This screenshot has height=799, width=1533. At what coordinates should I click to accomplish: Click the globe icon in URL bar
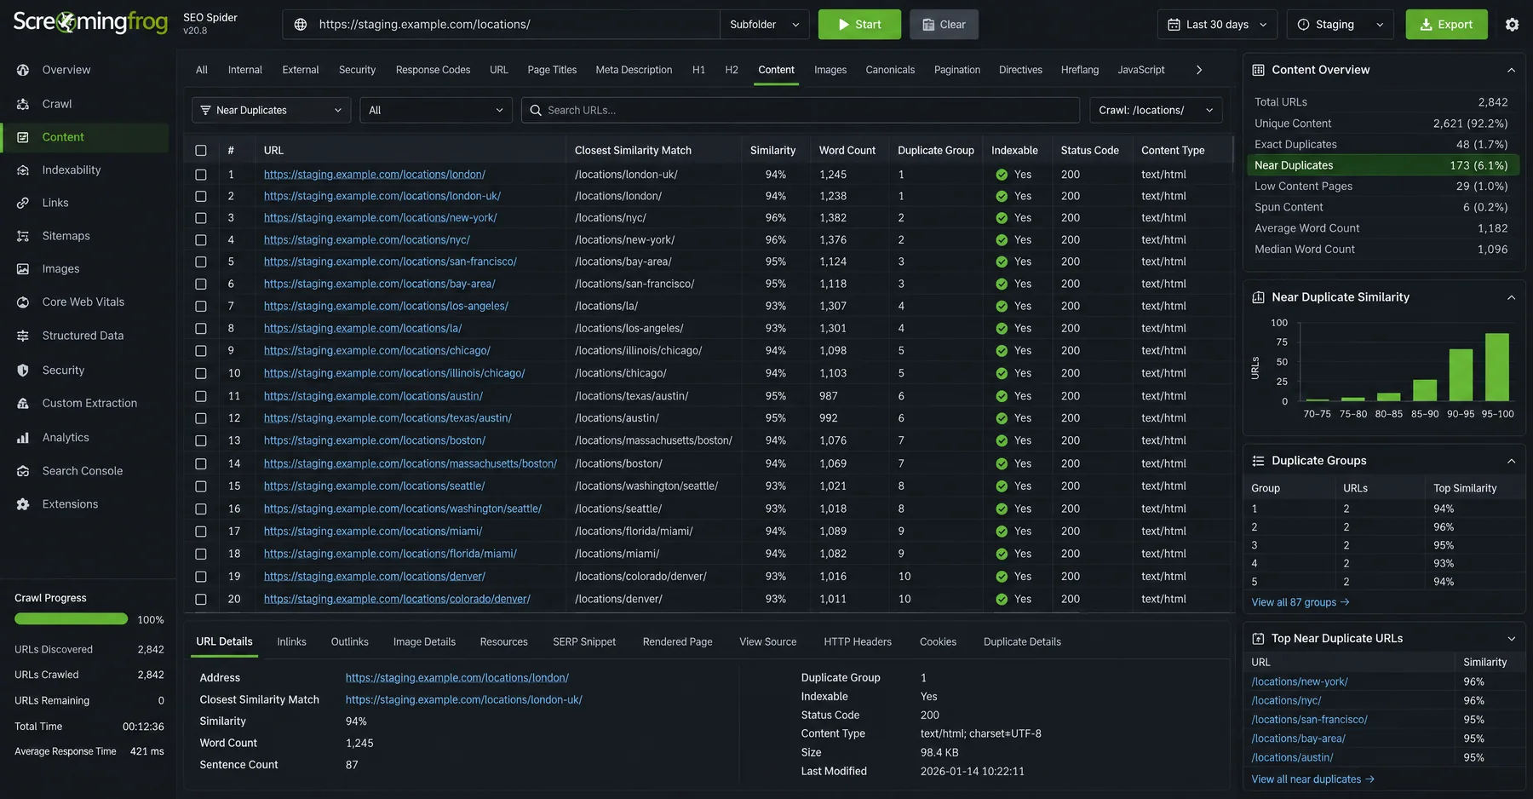[301, 25]
